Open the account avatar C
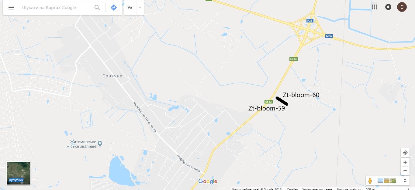Screen dimensions: 415x190 tap(402, 7)
